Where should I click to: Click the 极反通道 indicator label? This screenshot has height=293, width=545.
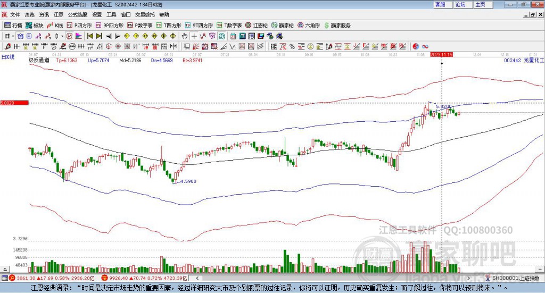(39, 60)
